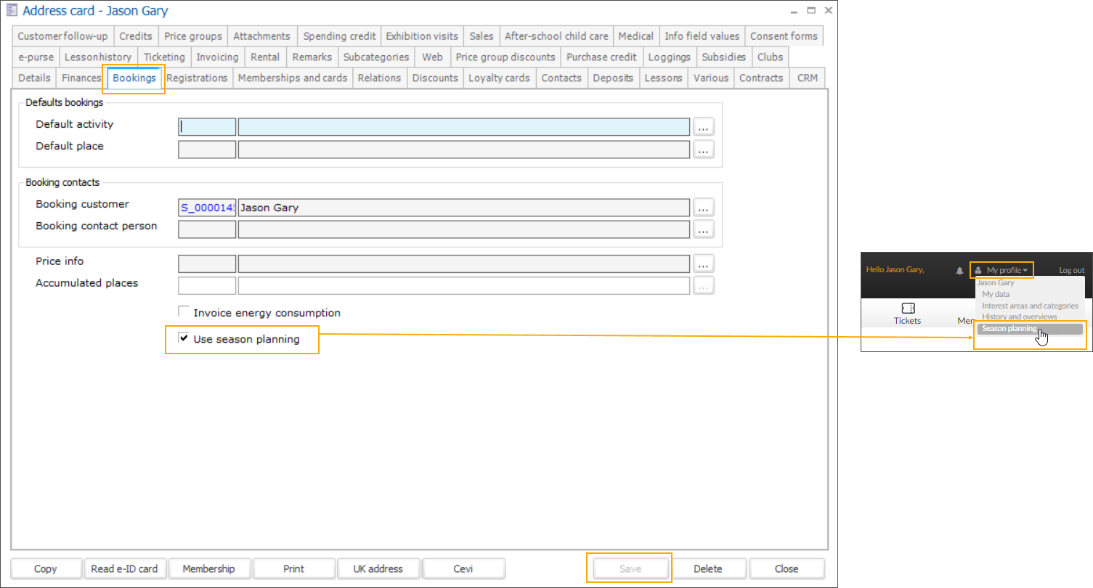Switch to the Finances tab

80,78
